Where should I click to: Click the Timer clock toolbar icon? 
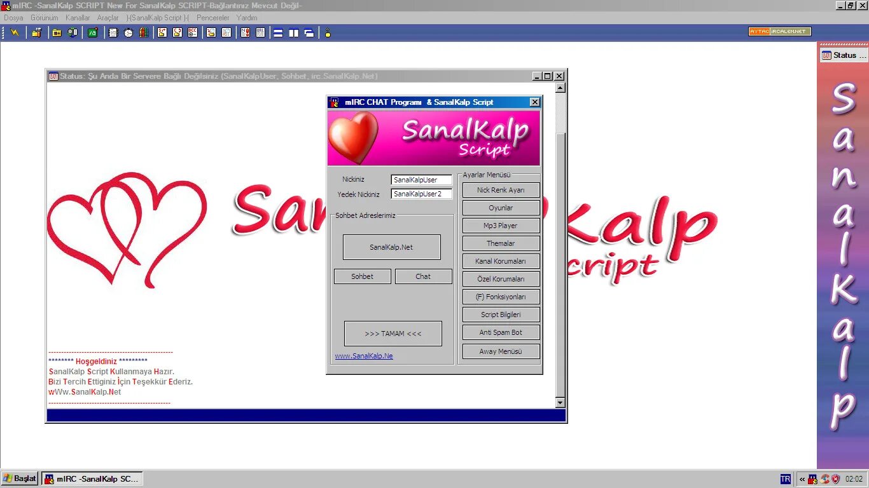(x=129, y=32)
